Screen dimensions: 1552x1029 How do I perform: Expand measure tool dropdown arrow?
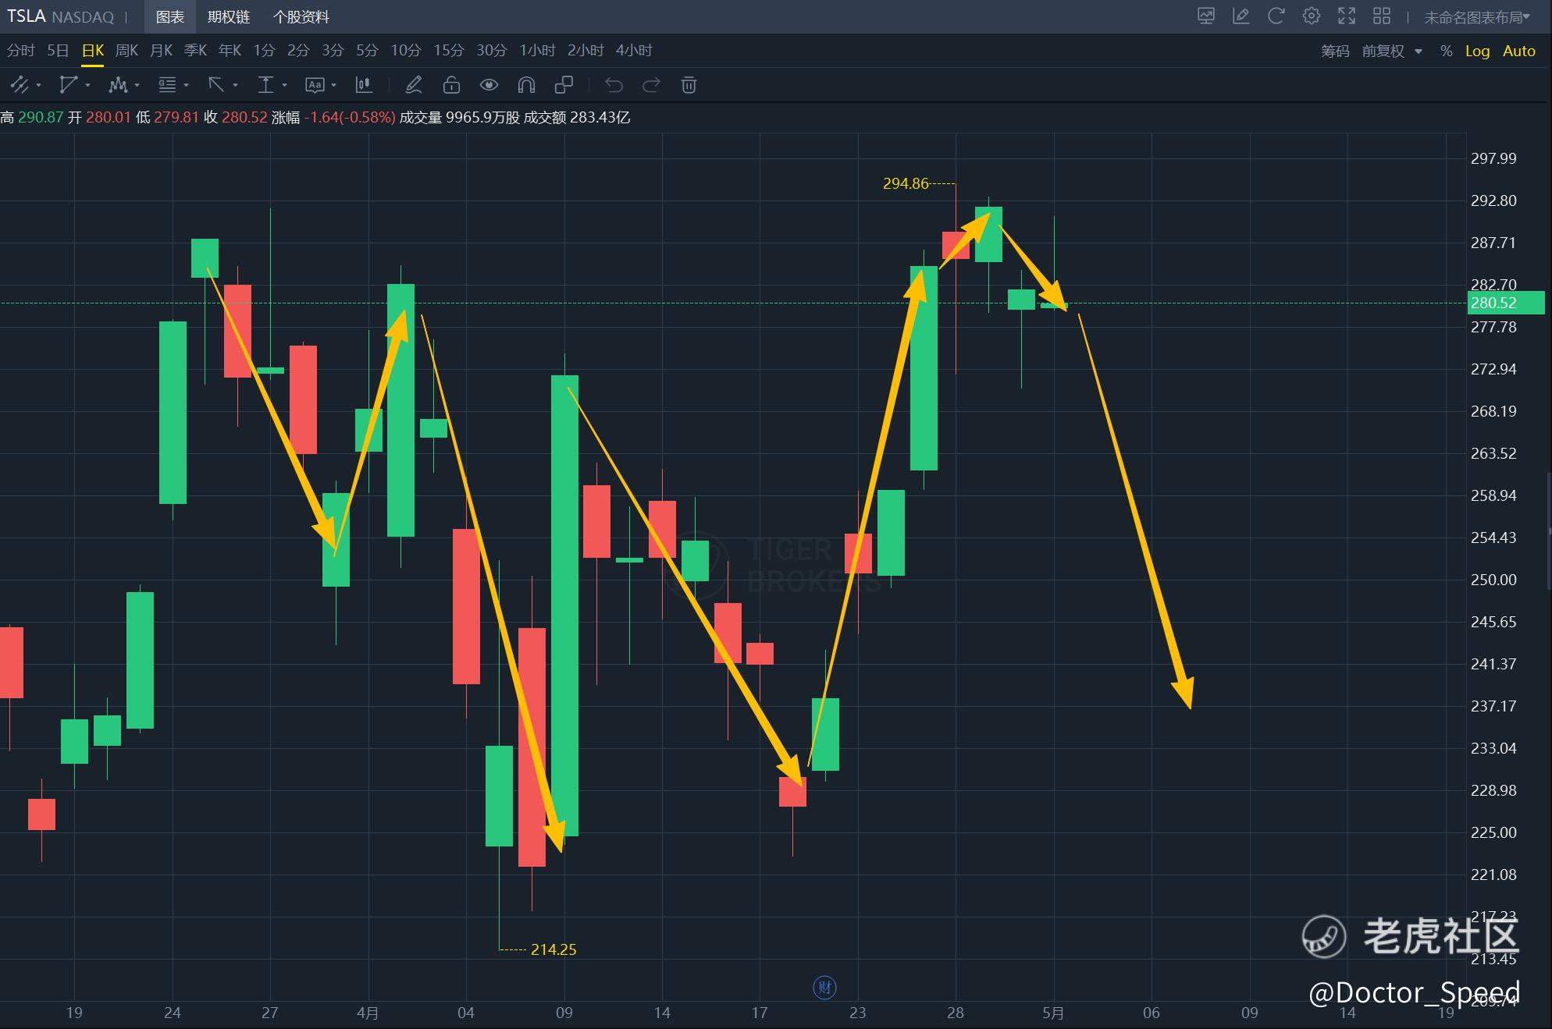coord(284,85)
